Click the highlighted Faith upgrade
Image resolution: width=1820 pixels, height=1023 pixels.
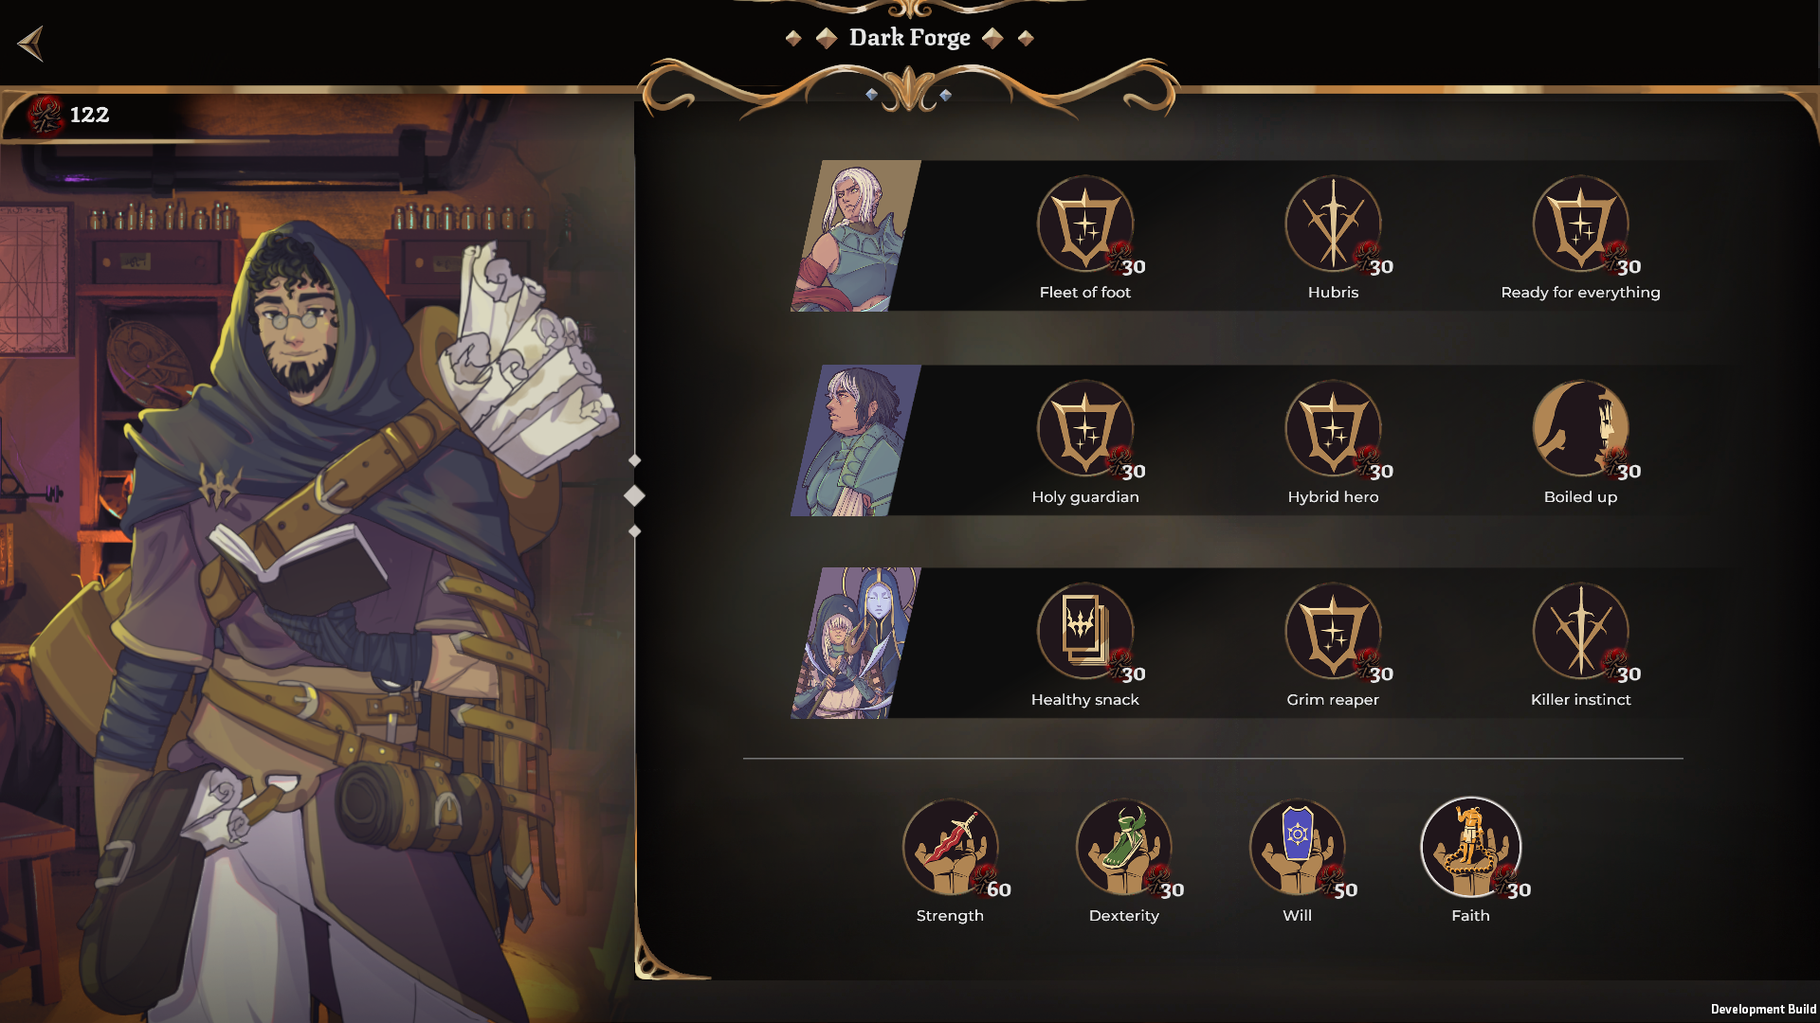coord(1470,848)
